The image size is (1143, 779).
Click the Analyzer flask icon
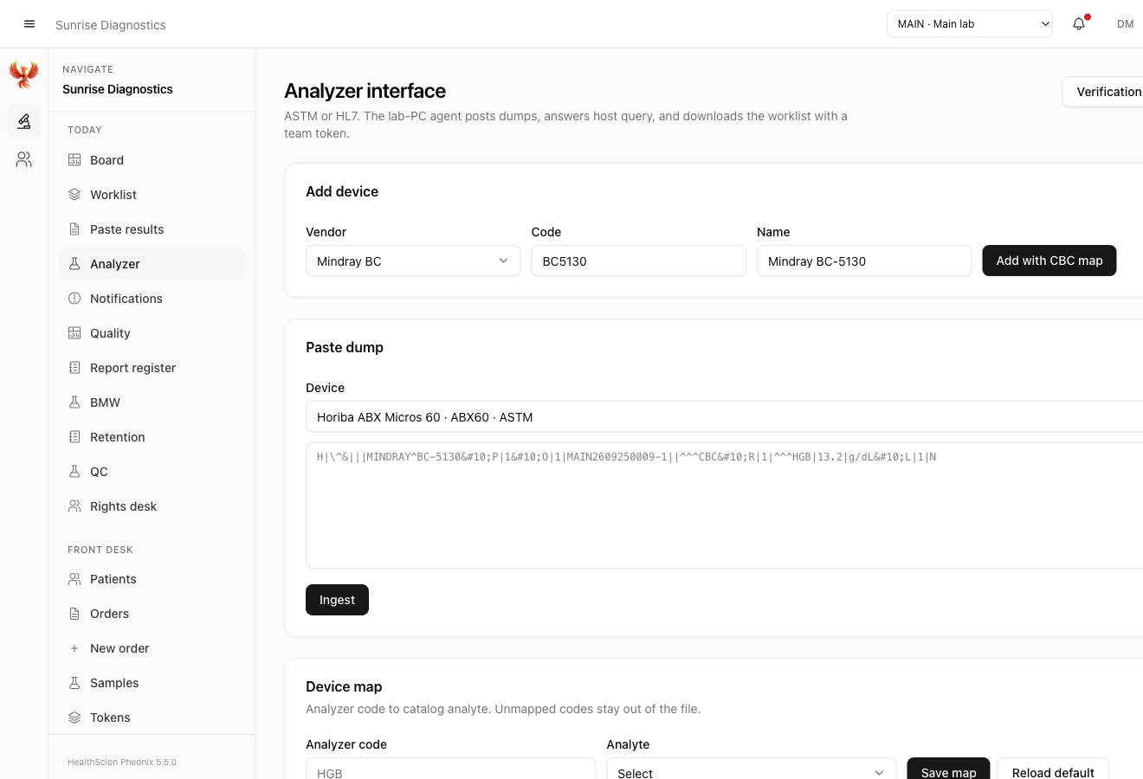click(x=74, y=264)
